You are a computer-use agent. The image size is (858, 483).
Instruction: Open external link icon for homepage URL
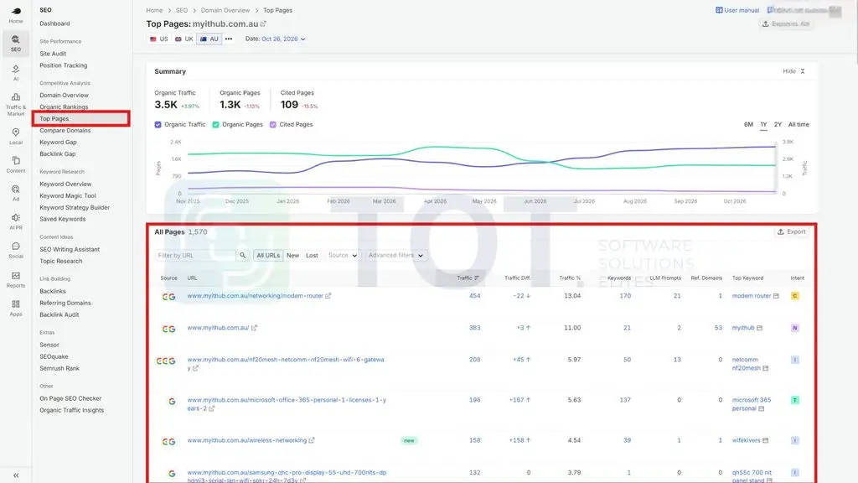coord(254,328)
